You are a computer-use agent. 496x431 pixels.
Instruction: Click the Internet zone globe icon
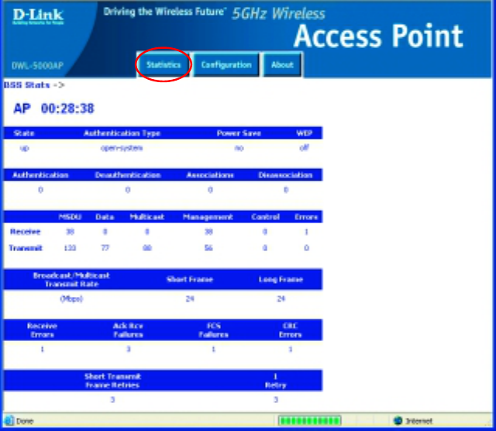tap(398, 421)
